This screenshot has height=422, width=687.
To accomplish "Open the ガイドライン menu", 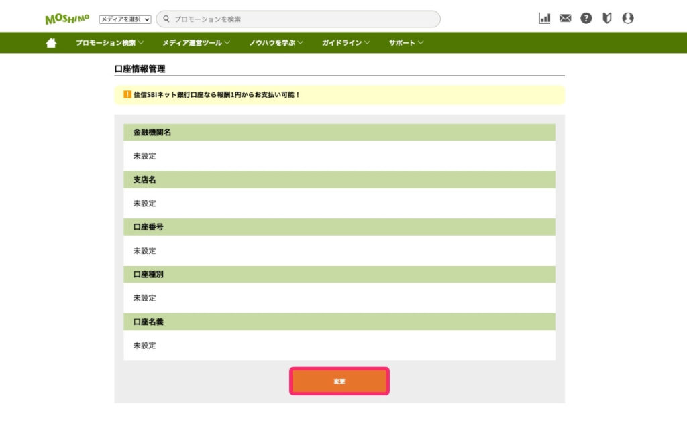I will coord(342,42).
